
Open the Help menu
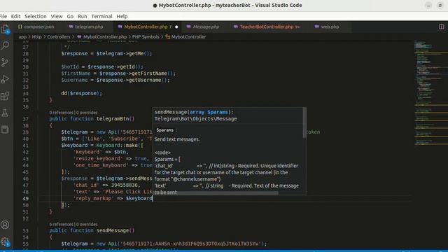[x=122, y=16]
